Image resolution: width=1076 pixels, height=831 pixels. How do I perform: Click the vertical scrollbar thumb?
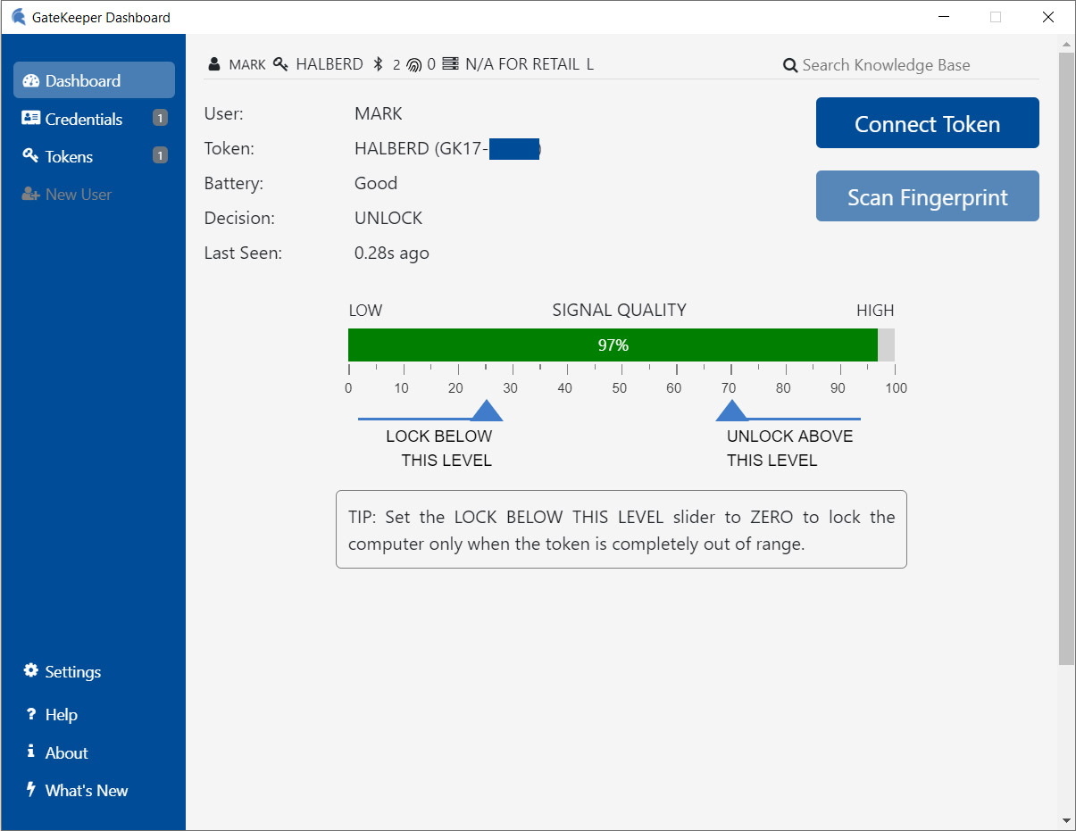(x=1066, y=359)
